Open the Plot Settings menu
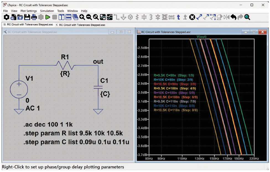Viewport: 270px width, 172px height. [x=28, y=11]
